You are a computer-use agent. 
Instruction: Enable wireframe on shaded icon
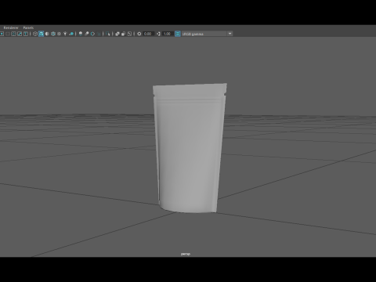click(x=53, y=34)
